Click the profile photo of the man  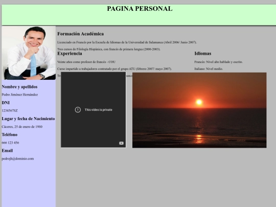click(x=29, y=53)
